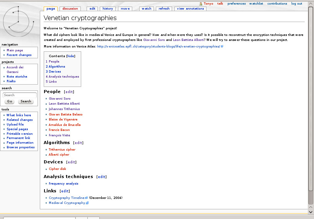Open the watchlist

[256, 3]
